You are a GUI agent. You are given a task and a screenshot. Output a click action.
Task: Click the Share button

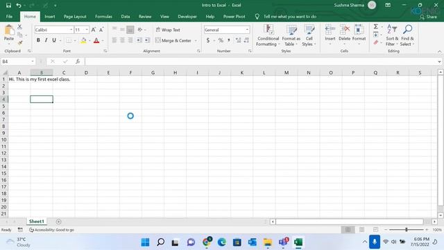[x=429, y=17]
